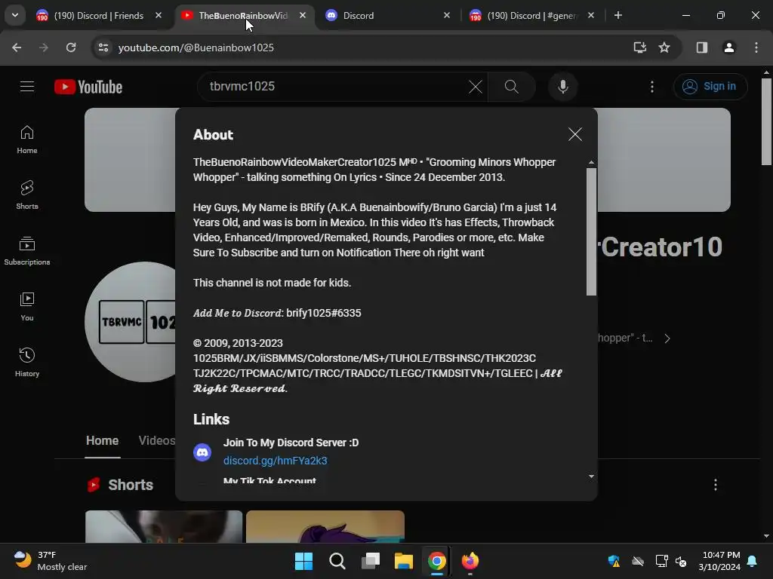The image size is (773, 579).
Task: Click the channel avatar TBRVMC 1025
Action: point(130,322)
